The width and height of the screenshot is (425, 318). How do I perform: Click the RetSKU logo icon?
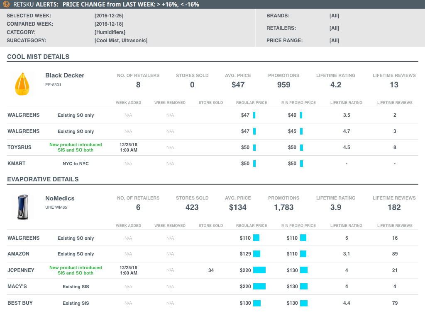click(7, 4)
